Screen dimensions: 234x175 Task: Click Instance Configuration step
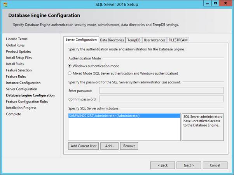23,83
